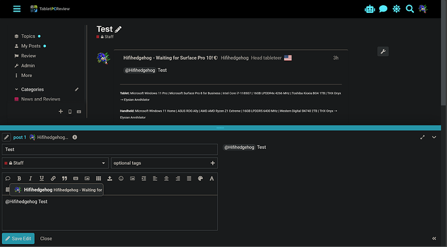Select Hifihedgehog mention suggestion
The height and width of the screenshot is (247, 447).
click(x=56, y=190)
